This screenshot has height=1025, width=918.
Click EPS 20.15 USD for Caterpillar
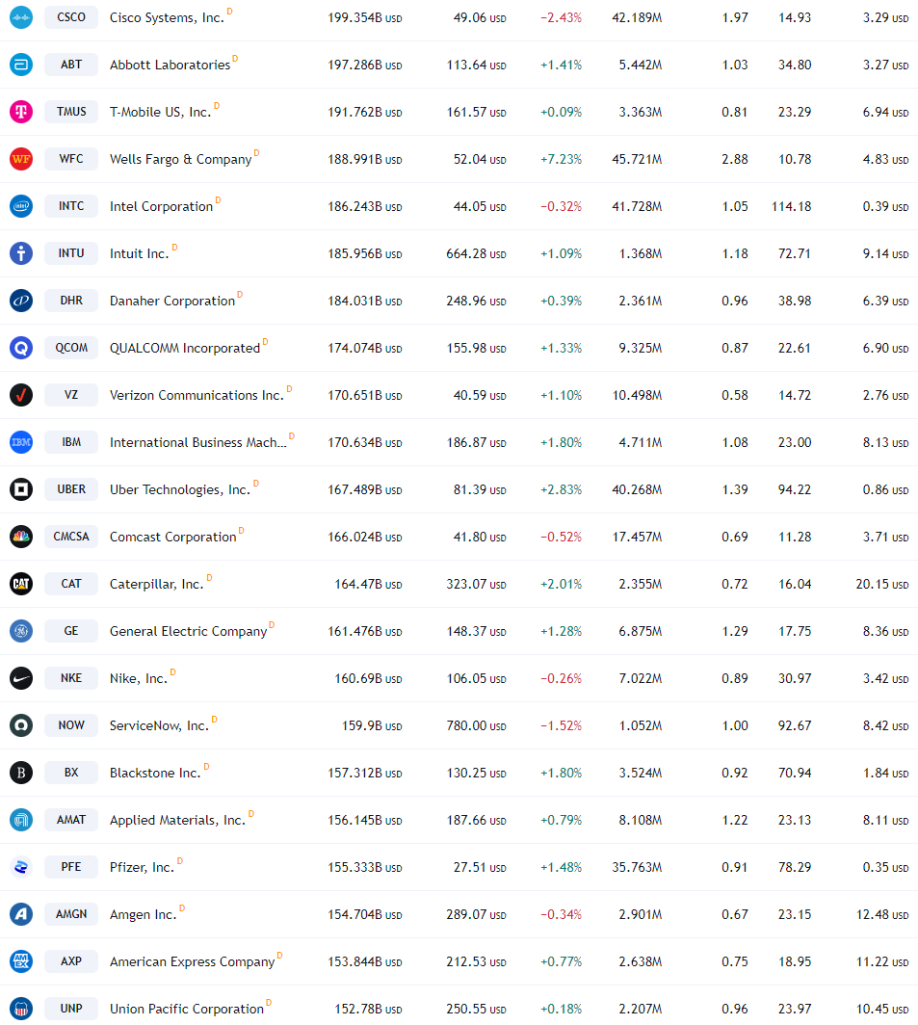click(882, 584)
